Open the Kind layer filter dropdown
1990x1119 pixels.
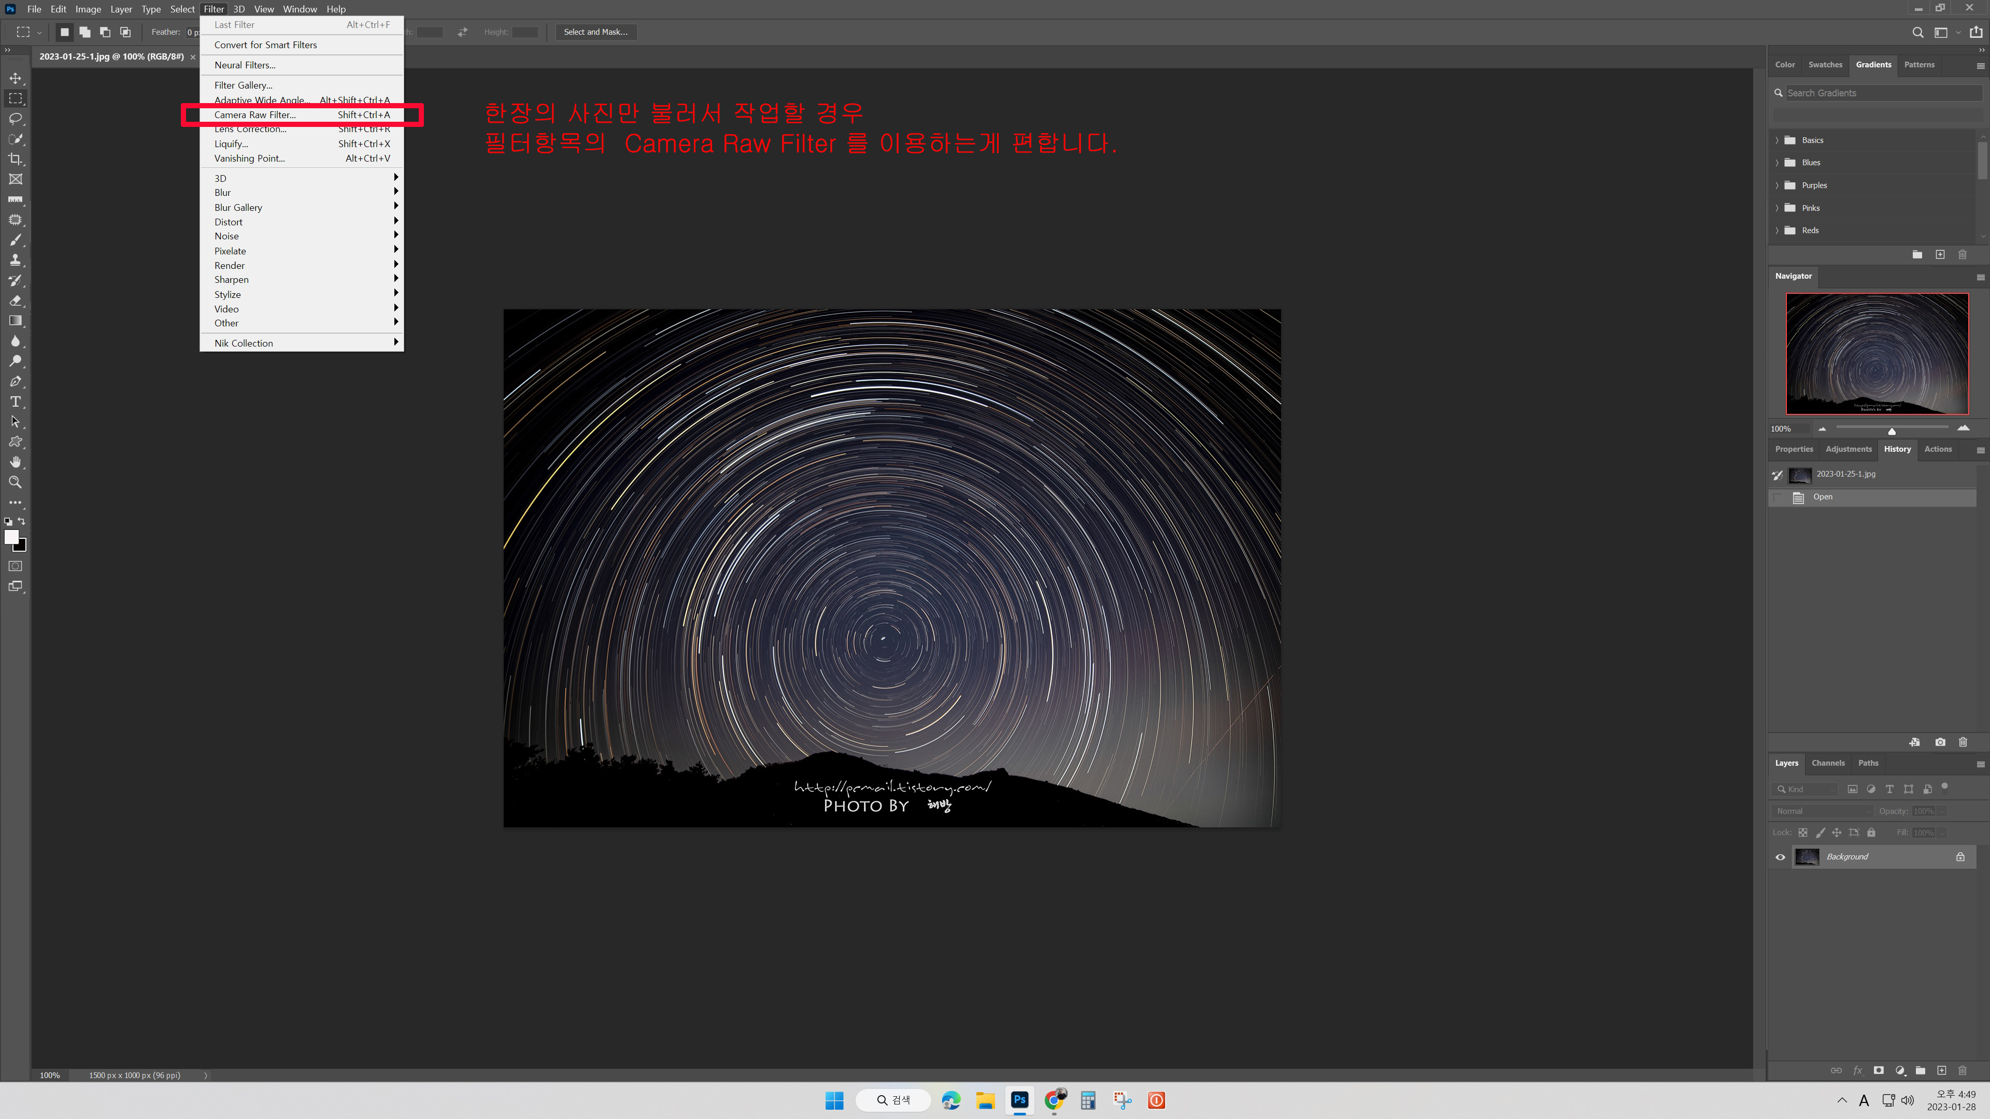coord(1806,789)
